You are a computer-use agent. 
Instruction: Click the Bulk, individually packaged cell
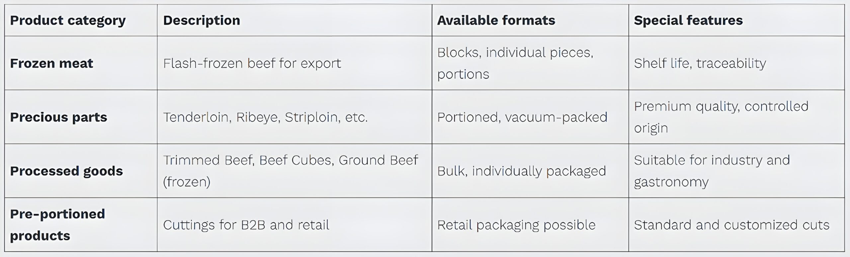pyautogui.click(x=522, y=171)
